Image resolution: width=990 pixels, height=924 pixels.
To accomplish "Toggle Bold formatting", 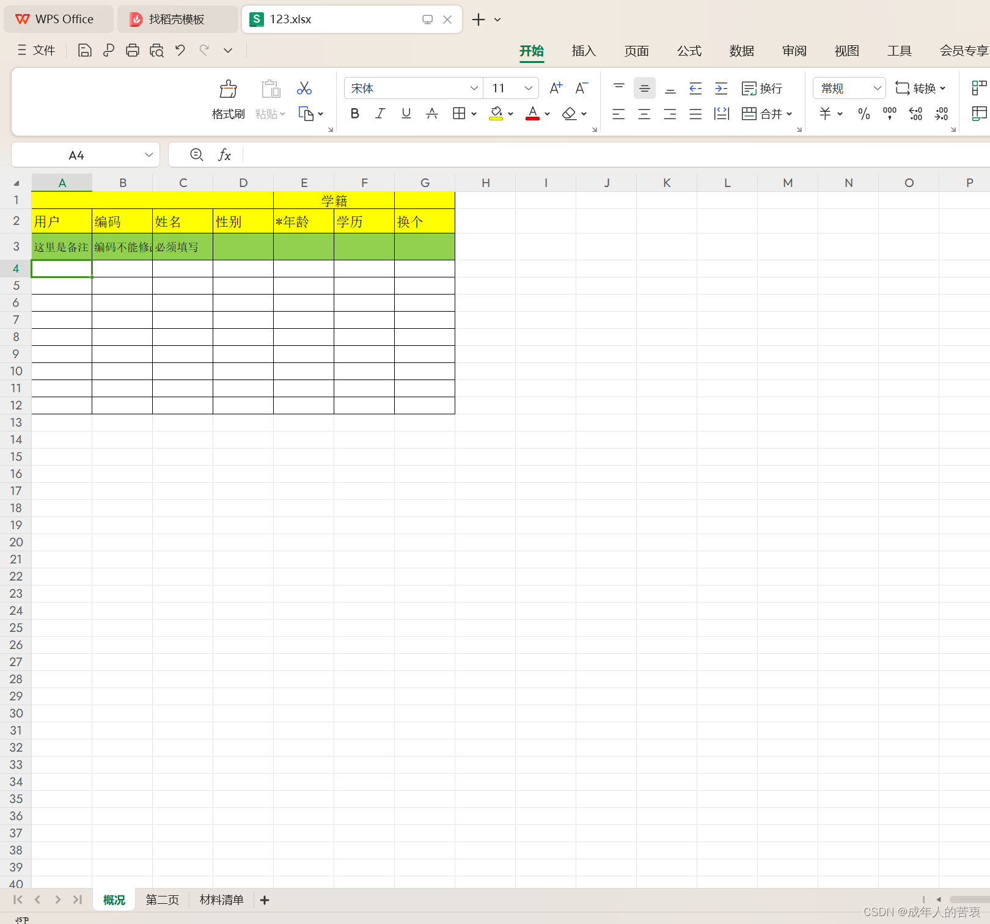I will click(x=354, y=114).
